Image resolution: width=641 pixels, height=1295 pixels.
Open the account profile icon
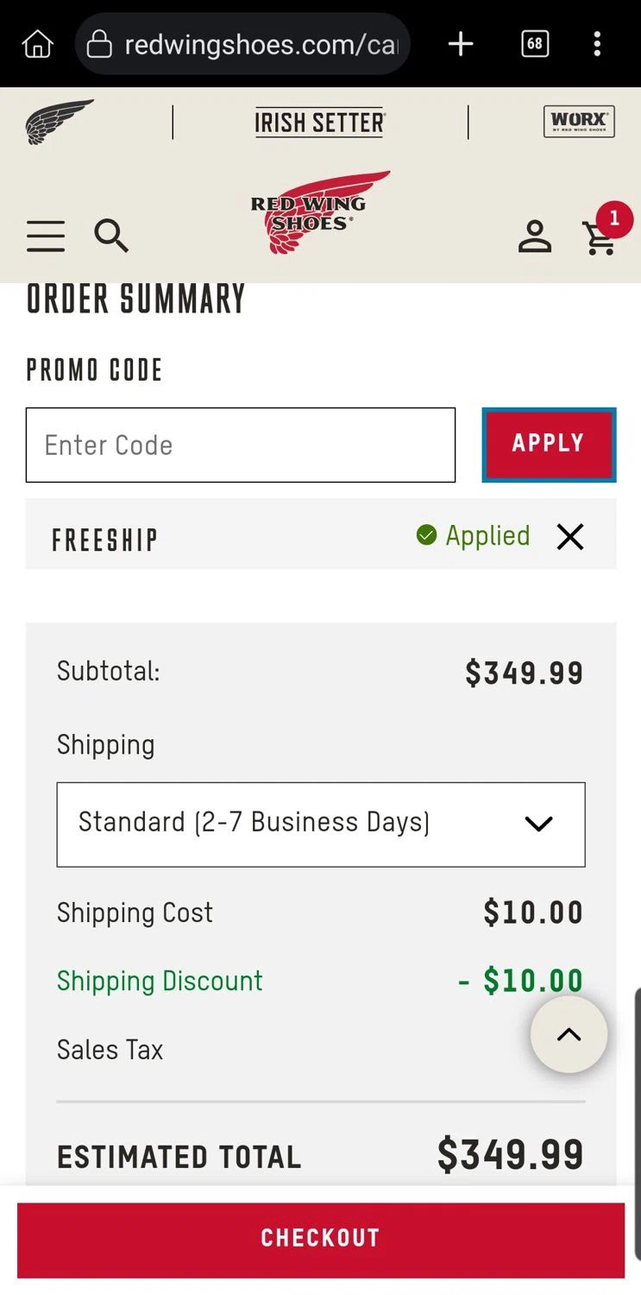tap(535, 236)
